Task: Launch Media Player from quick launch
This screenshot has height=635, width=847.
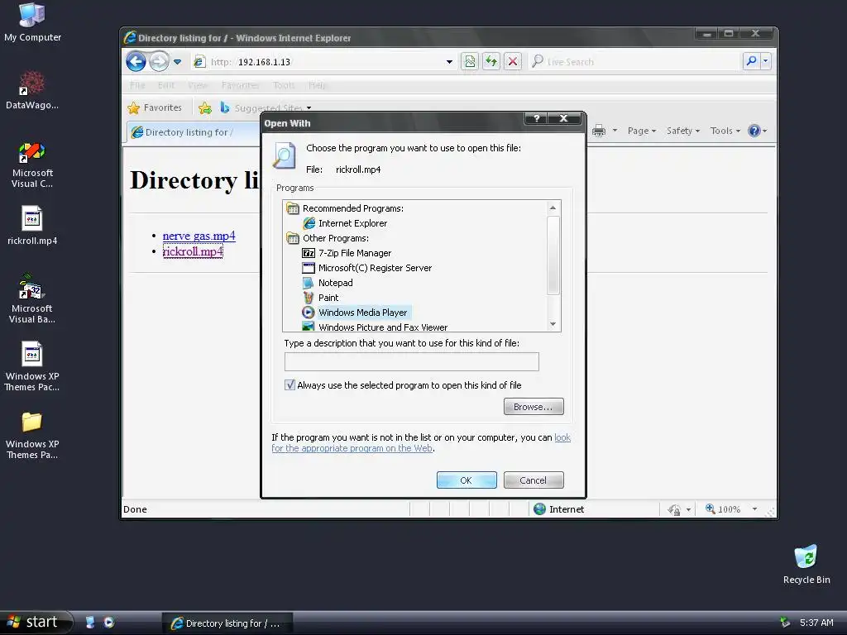Action: (109, 623)
